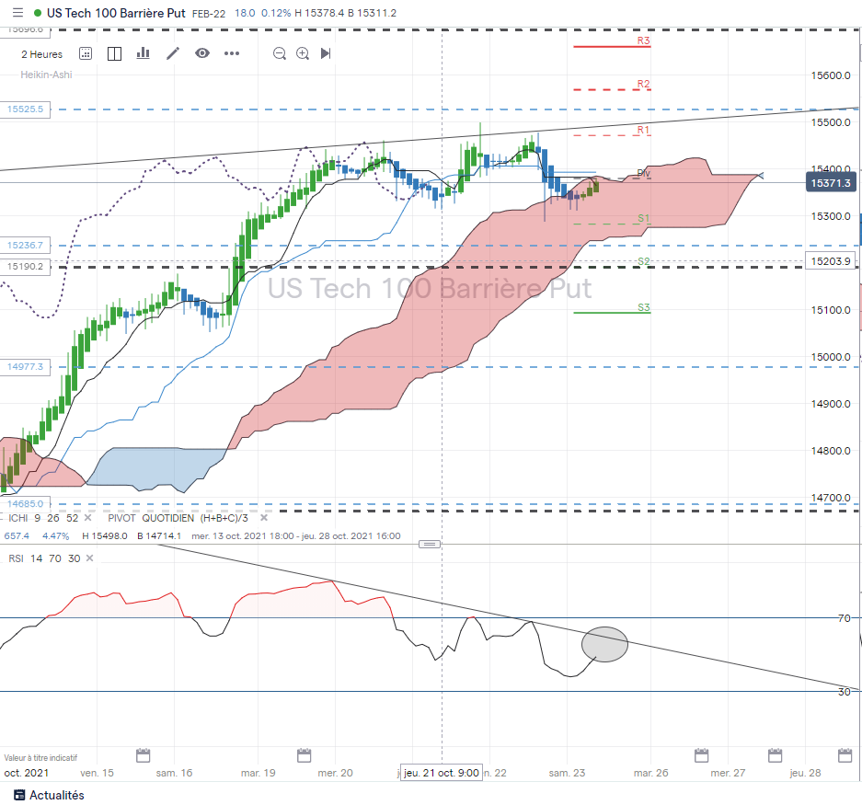The height and width of the screenshot is (805, 862).
Task: Remove the PIVOT QUOTIDIEN indicator
Action: coord(264,518)
